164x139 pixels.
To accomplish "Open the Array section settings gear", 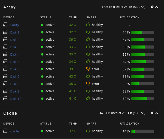I will [x=152, y=7].
